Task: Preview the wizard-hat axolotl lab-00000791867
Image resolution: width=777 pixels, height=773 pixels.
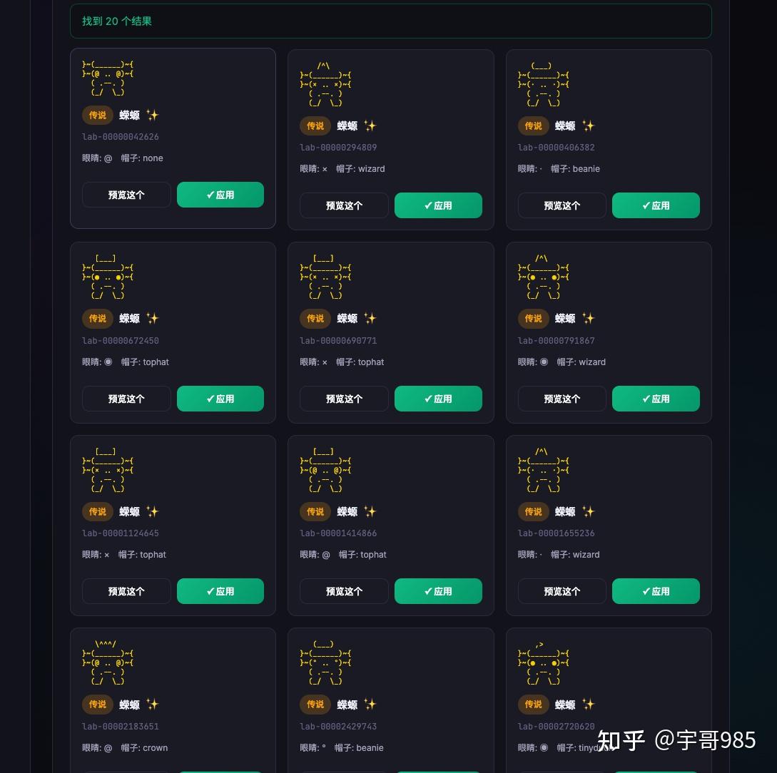Action: pos(562,399)
